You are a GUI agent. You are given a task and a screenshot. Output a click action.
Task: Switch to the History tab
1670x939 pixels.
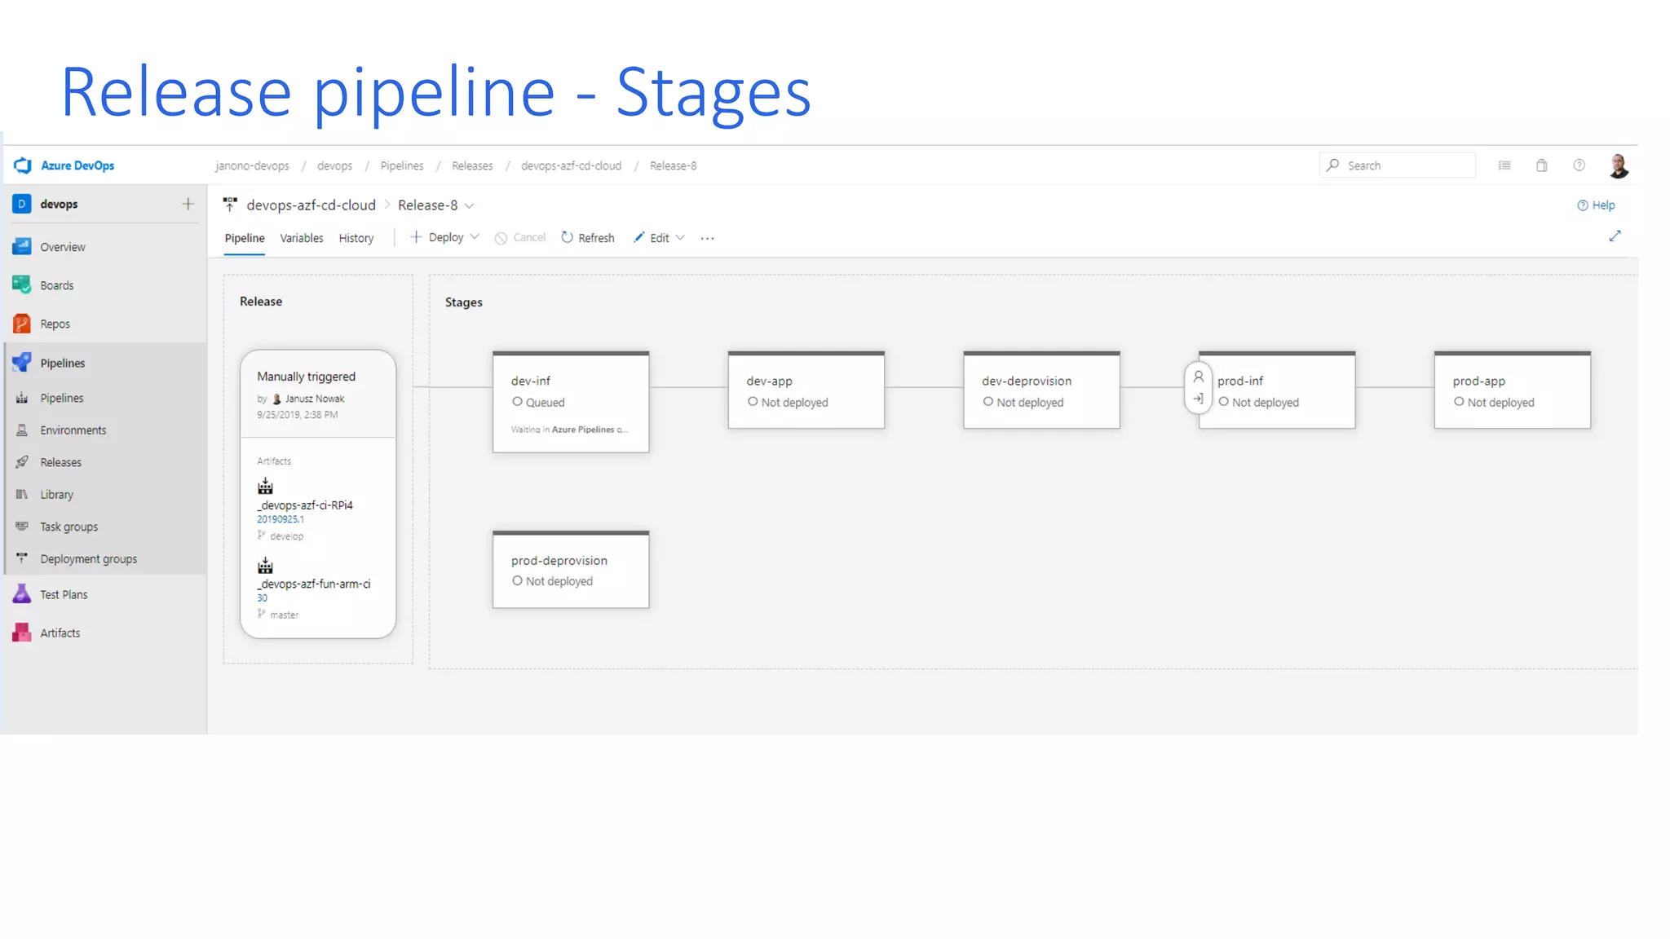point(356,238)
